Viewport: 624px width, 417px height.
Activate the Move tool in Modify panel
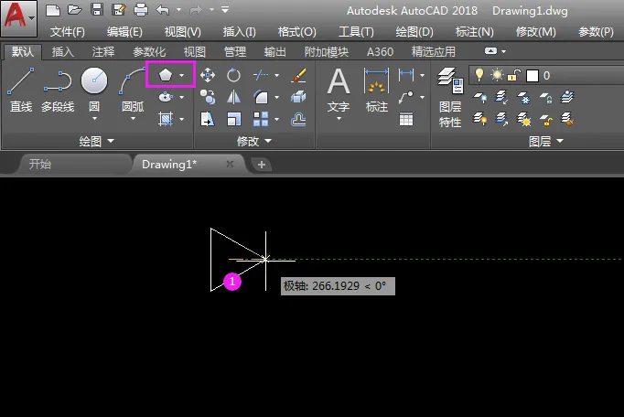click(208, 75)
